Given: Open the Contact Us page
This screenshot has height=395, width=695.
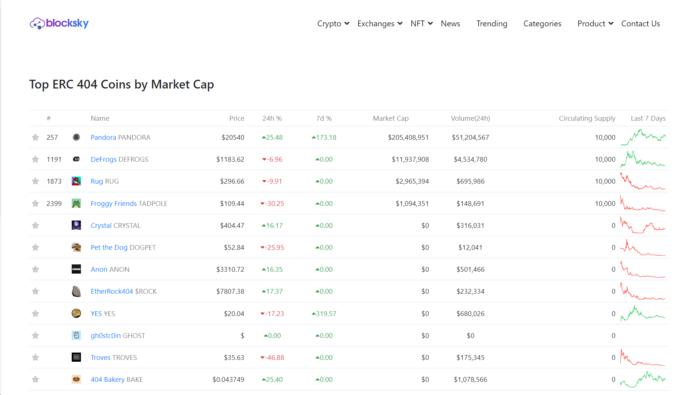Looking at the screenshot, I should point(641,23).
